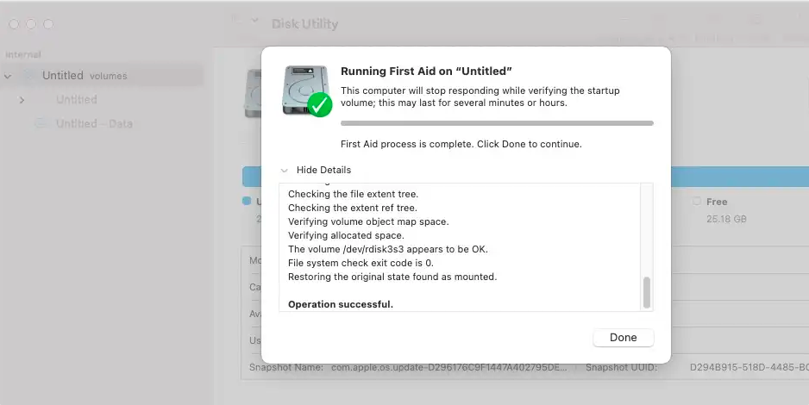Select "Untitled – Data" volume in sidebar
Viewport: 809px width, 405px height.
[x=94, y=124]
